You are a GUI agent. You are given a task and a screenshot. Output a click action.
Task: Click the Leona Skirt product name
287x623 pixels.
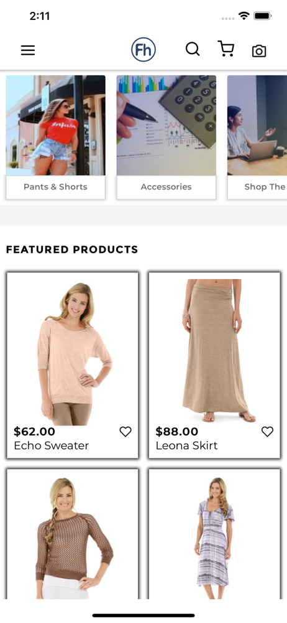187,445
